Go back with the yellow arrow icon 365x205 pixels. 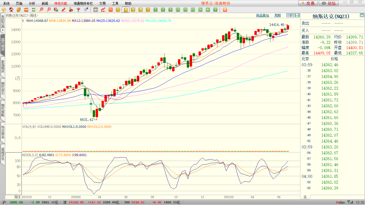[x=4, y=10]
